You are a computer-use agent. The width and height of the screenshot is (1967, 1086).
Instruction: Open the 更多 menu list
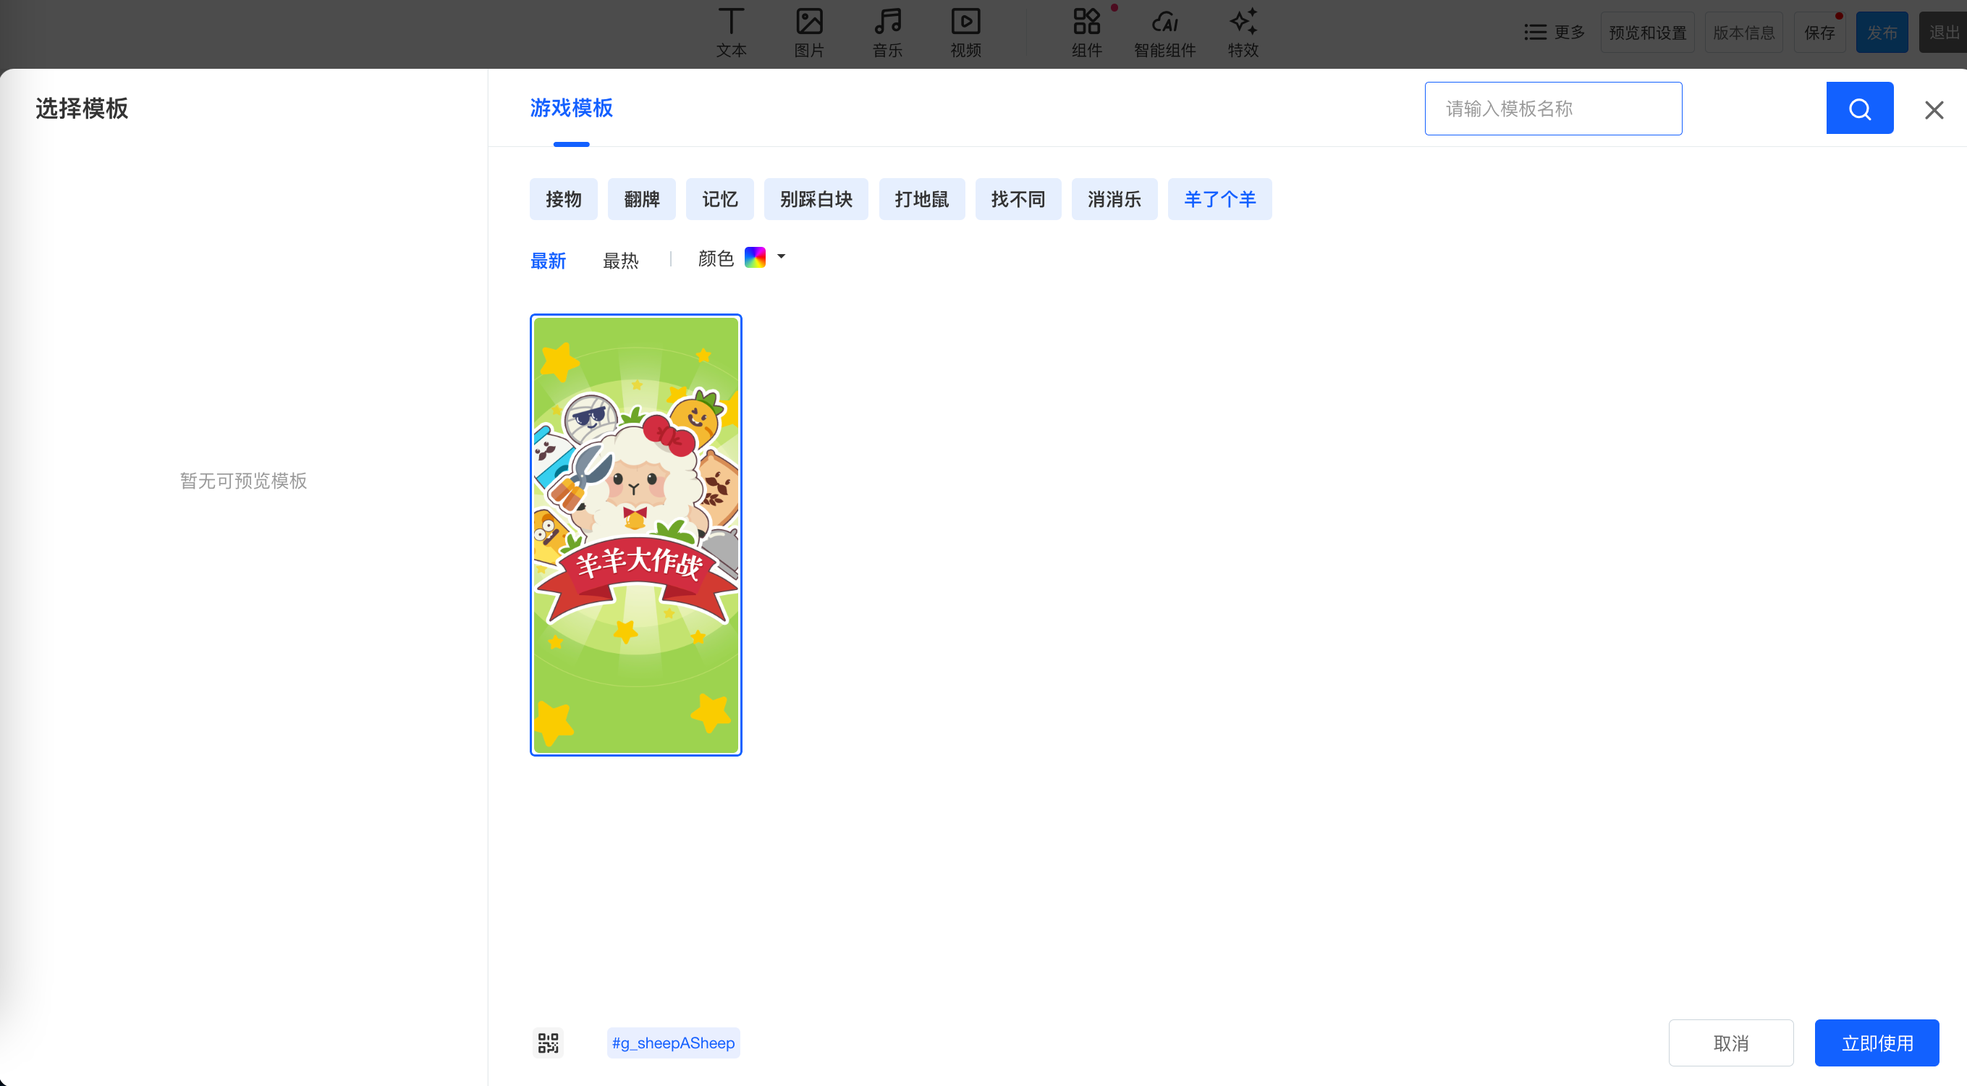1554,32
